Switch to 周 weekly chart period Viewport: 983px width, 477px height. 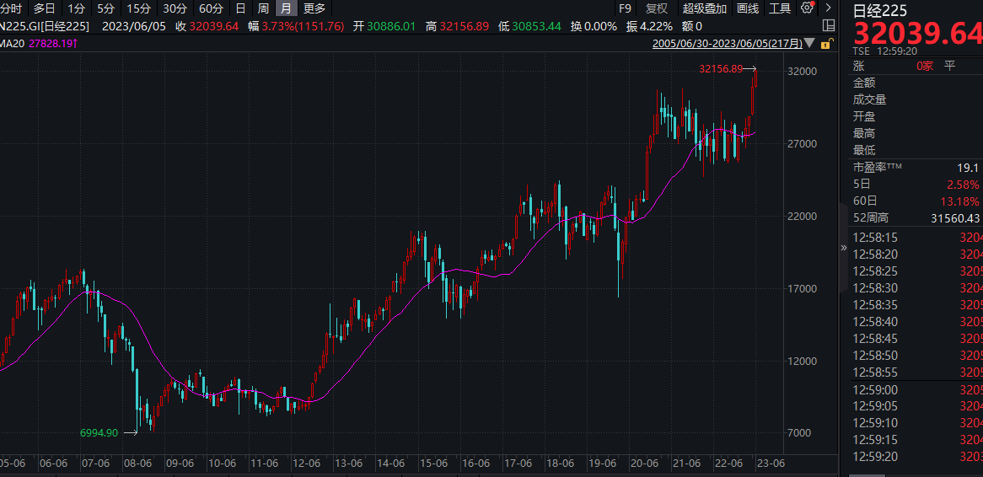[x=263, y=8]
